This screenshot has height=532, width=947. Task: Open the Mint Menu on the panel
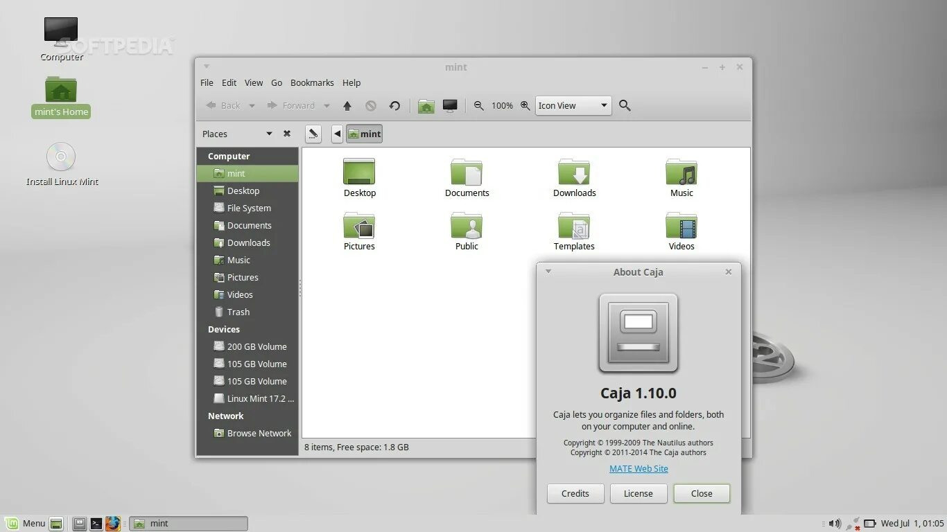(x=26, y=524)
